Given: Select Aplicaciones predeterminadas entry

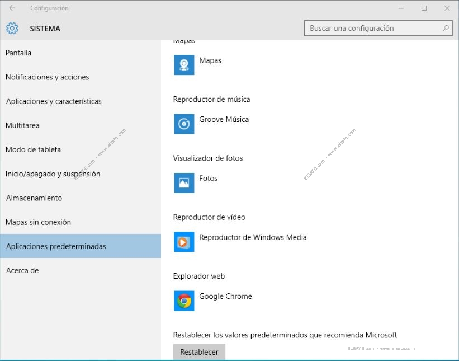Looking at the screenshot, I should (x=81, y=246).
